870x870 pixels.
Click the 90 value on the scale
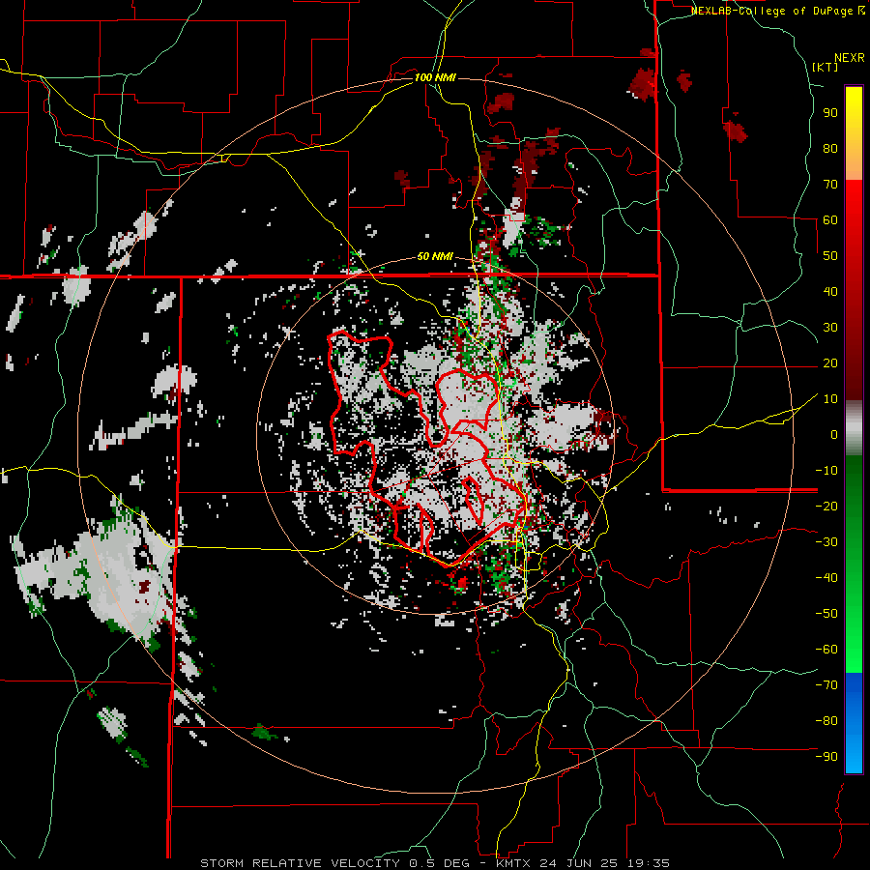point(830,113)
